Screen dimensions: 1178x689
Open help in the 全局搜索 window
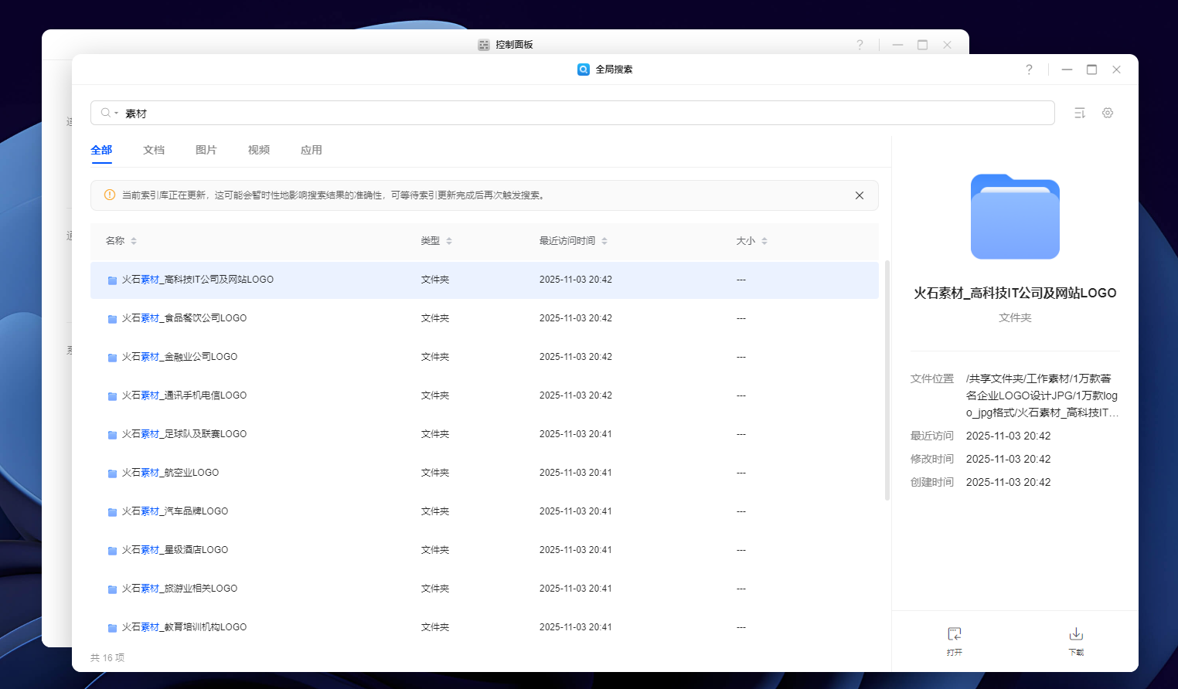pyautogui.click(x=1029, y=70)
